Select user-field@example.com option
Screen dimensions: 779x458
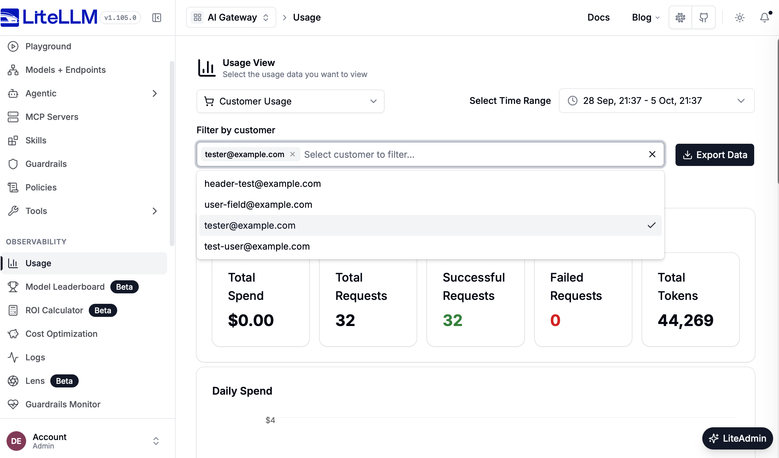point(430,204)
